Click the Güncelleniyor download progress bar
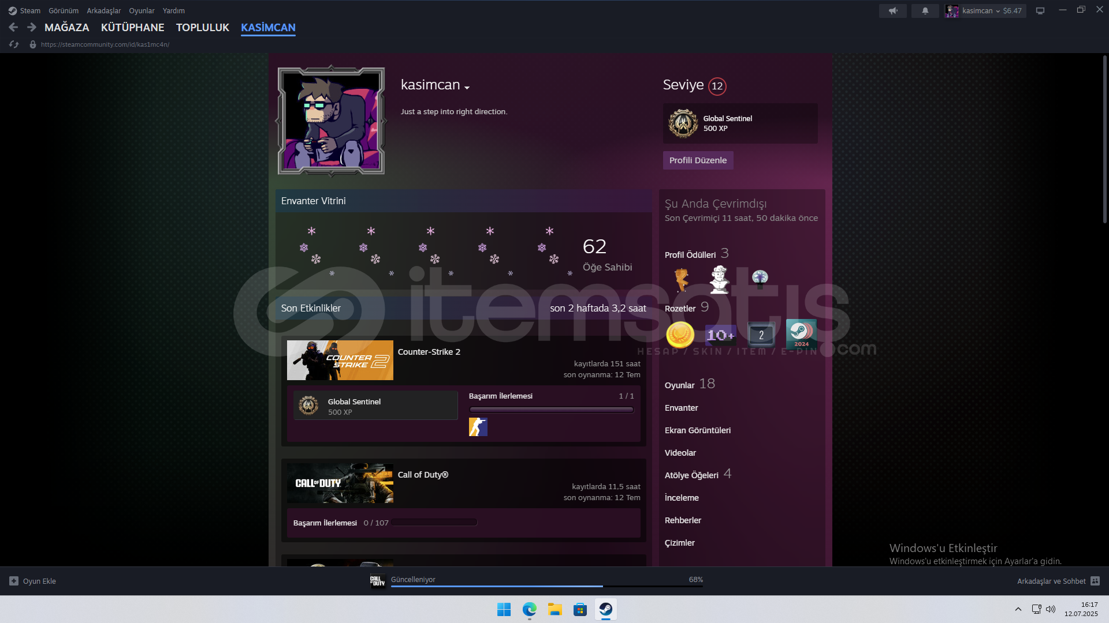The height and width of the screenshot is (623, 1109). [547, 586]
